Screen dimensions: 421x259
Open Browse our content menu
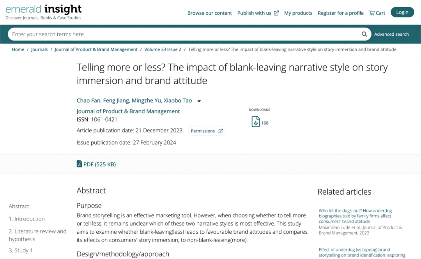point(209,13)
